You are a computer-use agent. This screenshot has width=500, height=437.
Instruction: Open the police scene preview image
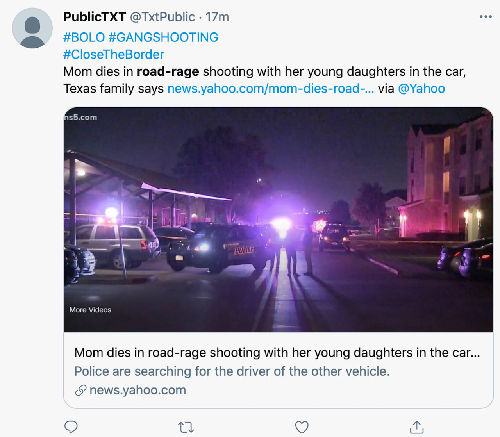pyautogui.click(x=278, y=219)
